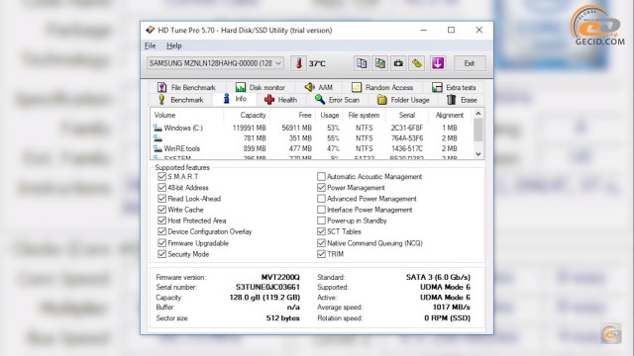Toggle the Read Look-Ahead checkbox

(161, 199)
